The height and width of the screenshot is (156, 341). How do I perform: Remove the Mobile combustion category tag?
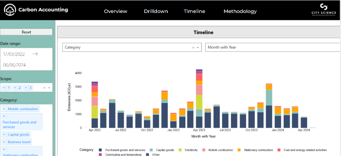(x=4, y=109)
